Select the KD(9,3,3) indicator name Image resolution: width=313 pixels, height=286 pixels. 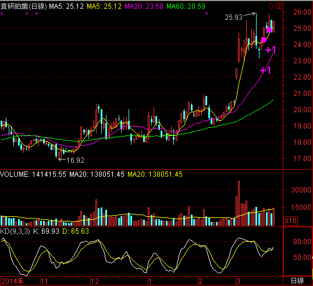click(x=15, y=231)
